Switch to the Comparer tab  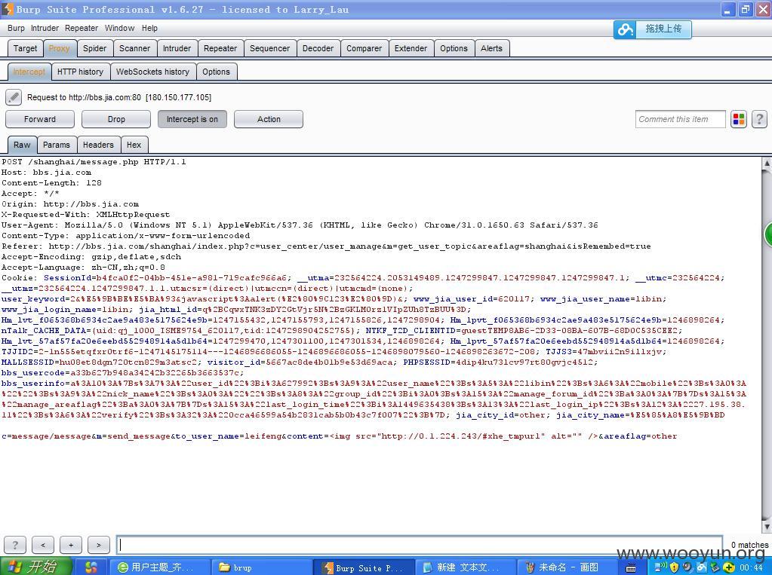(364, 48)
